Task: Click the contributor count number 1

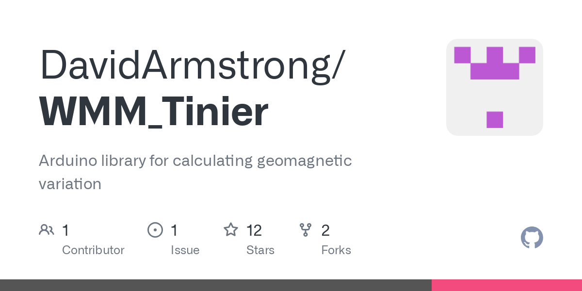Action: 65,230
